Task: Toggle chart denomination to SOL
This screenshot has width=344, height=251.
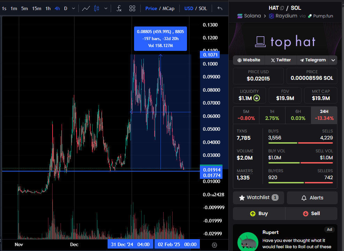Action: tap(203, 9)
